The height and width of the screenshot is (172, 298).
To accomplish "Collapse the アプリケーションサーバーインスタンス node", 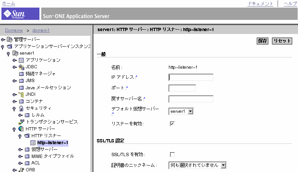I will (3, 47).
